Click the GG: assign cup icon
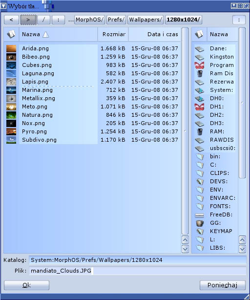Image resolution: width=250 pixels, height=300 pixels. tap(200, 223)
